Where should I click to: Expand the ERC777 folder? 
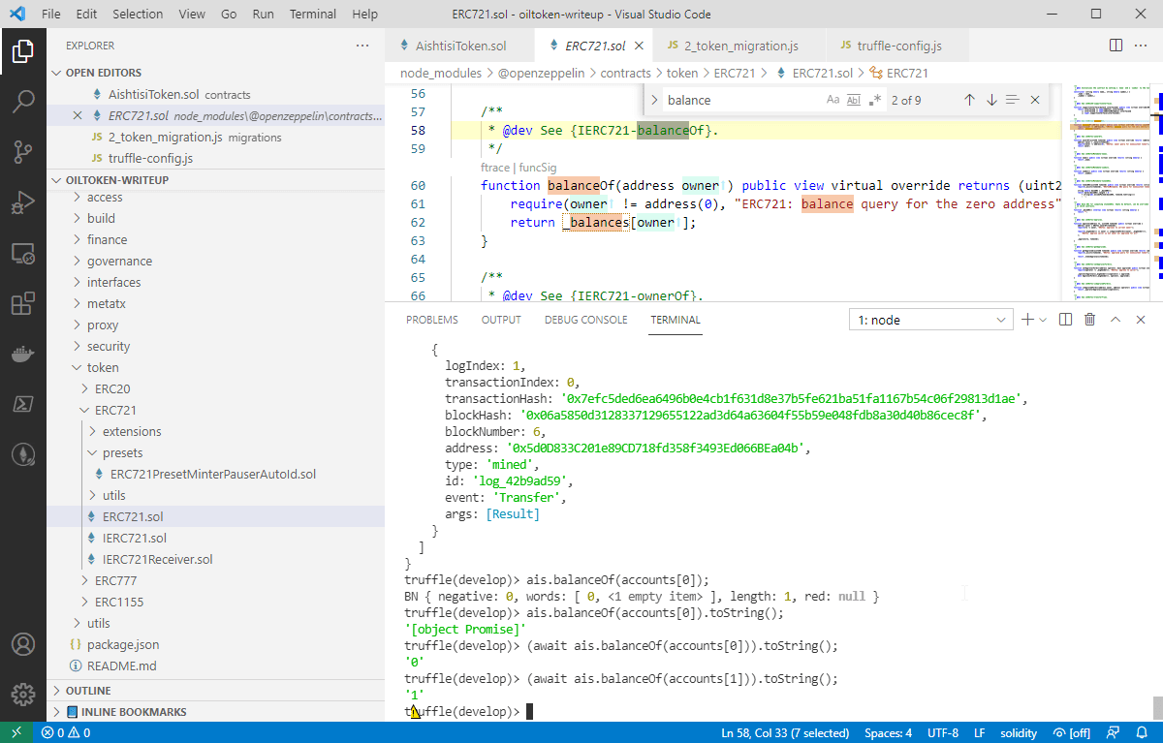[x=215, y=580]
